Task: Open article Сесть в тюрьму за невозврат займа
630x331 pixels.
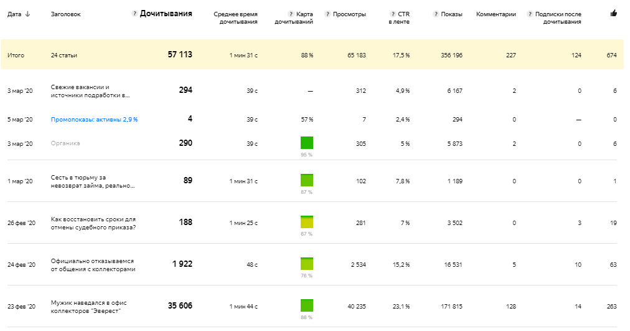Action: pos(92,181)
